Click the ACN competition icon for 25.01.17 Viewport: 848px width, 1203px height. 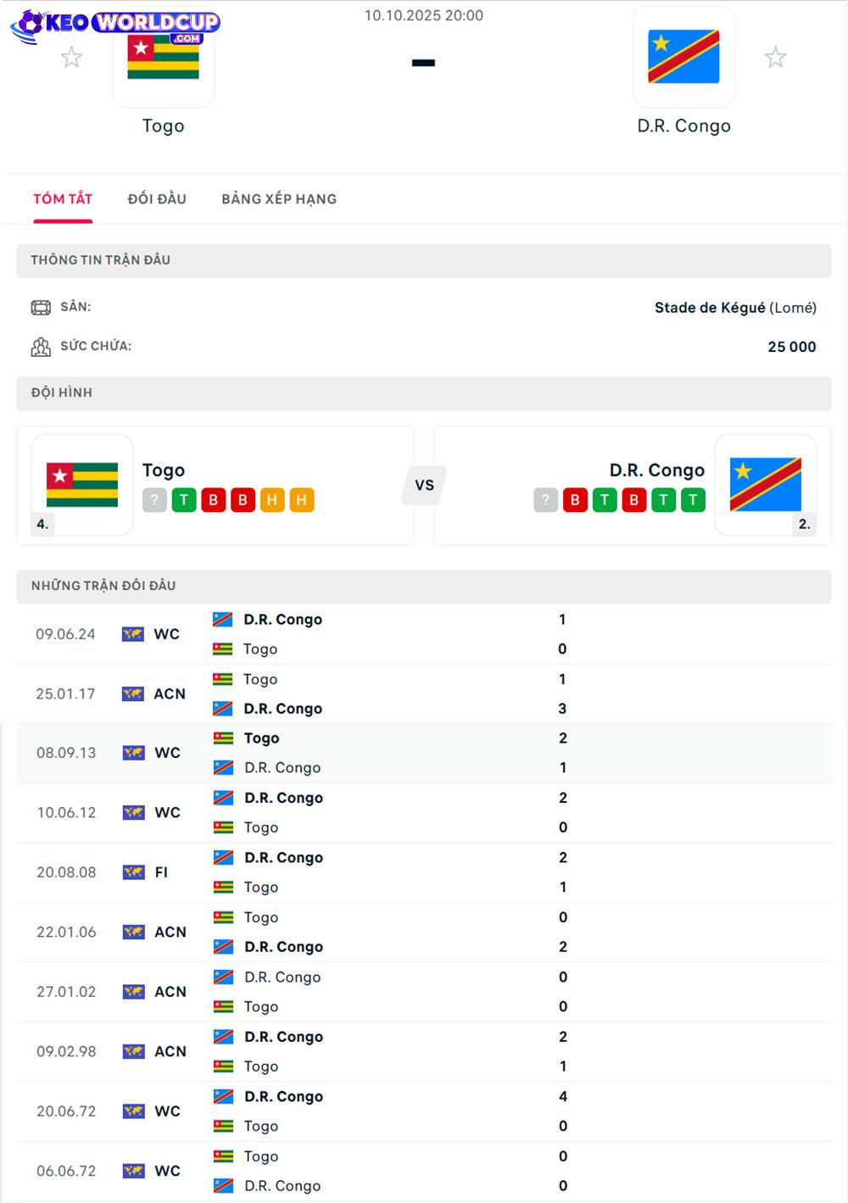[133, 694]
